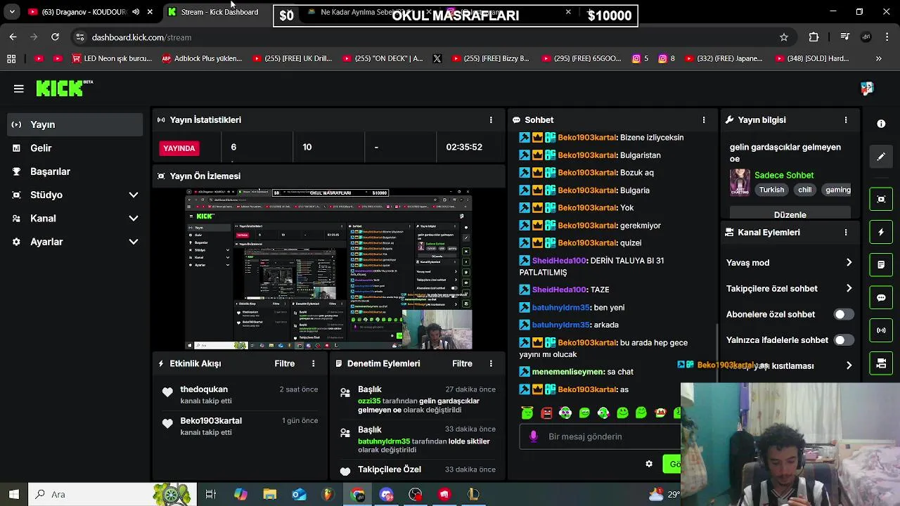Open hesap yaşı kısıtlaması options arrow
Image resolution: width=900 pixels, height=506 pixels.
pos(849,366)
